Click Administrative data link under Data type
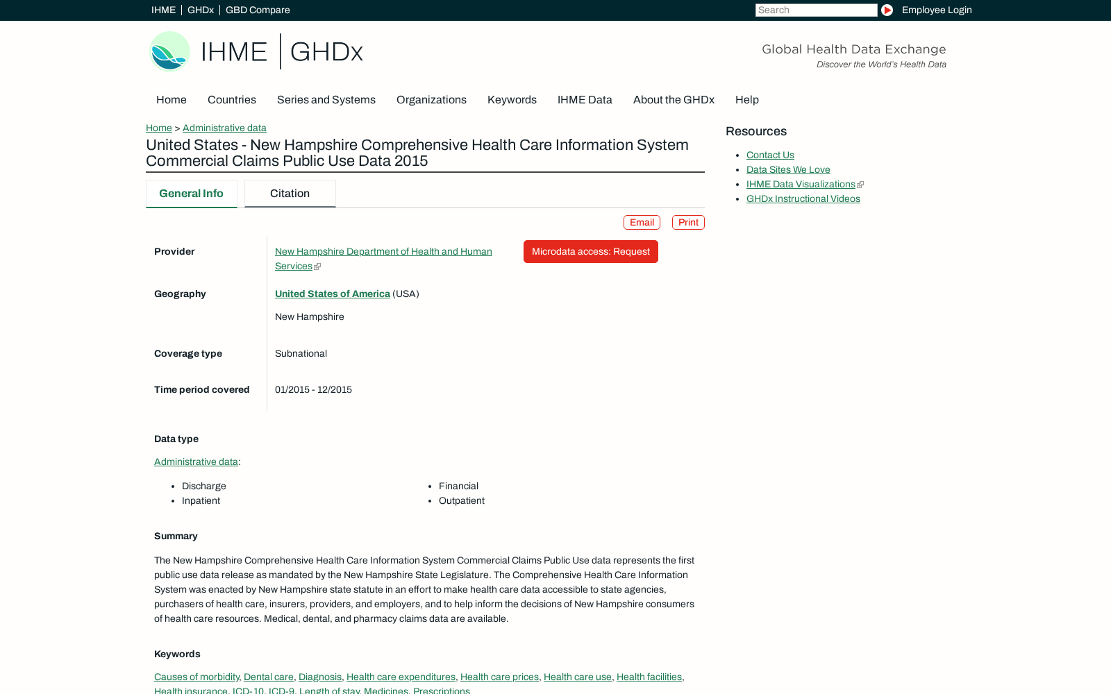The height and width of the screenshot is (694, 1111). [x=196, y=462]
